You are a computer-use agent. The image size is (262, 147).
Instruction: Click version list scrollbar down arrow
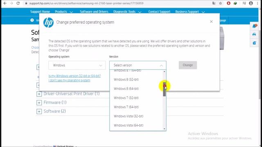[165, 129]
